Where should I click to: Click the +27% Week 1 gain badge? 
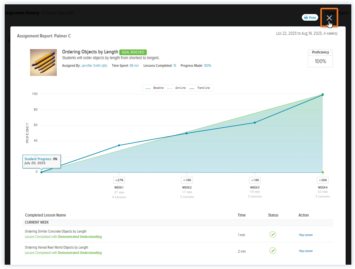[119, 180]
